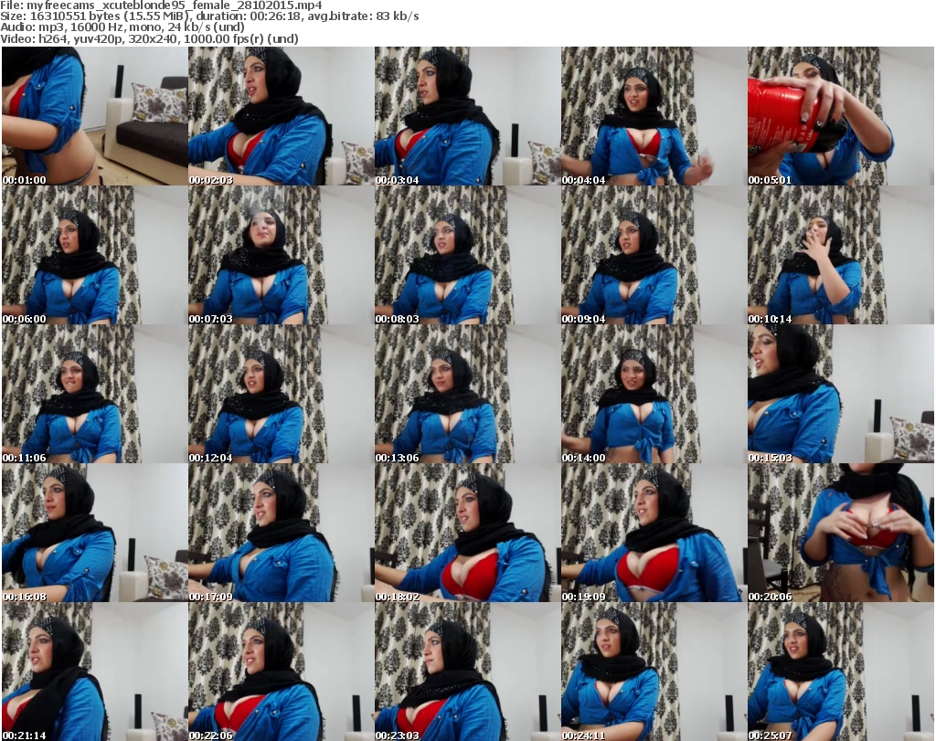Image resolution: width=936 pixels, height=741 pixels.
Task: Open the thumbnail frame stamped 00:16:08
Action: click(x=94, y=533)
